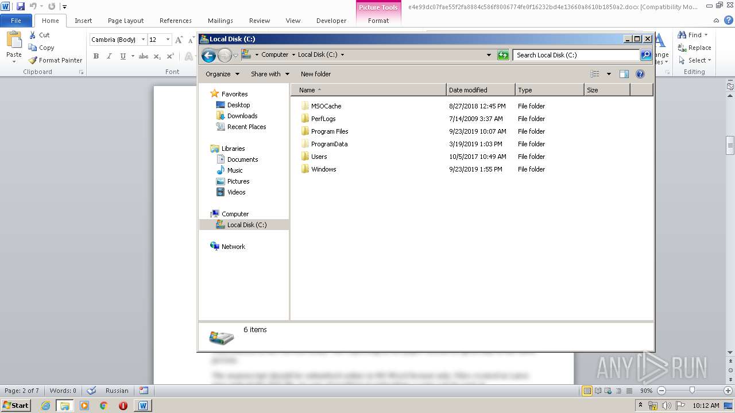
Task: Click the New folder button
Action: [x=316, y=74]
